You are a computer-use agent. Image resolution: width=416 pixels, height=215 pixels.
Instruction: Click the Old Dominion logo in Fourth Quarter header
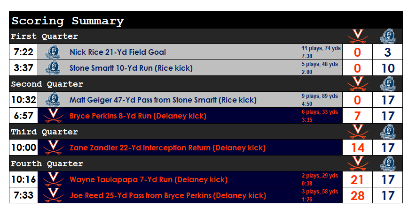click(388, 163)
